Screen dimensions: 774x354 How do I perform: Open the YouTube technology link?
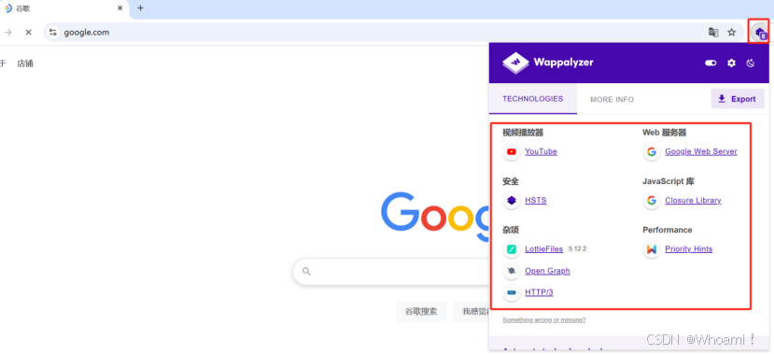click(x=541, y=151)
